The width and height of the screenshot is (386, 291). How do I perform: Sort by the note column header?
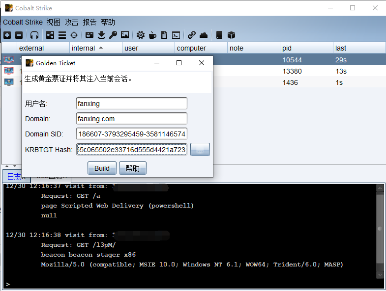coord(254,48)
